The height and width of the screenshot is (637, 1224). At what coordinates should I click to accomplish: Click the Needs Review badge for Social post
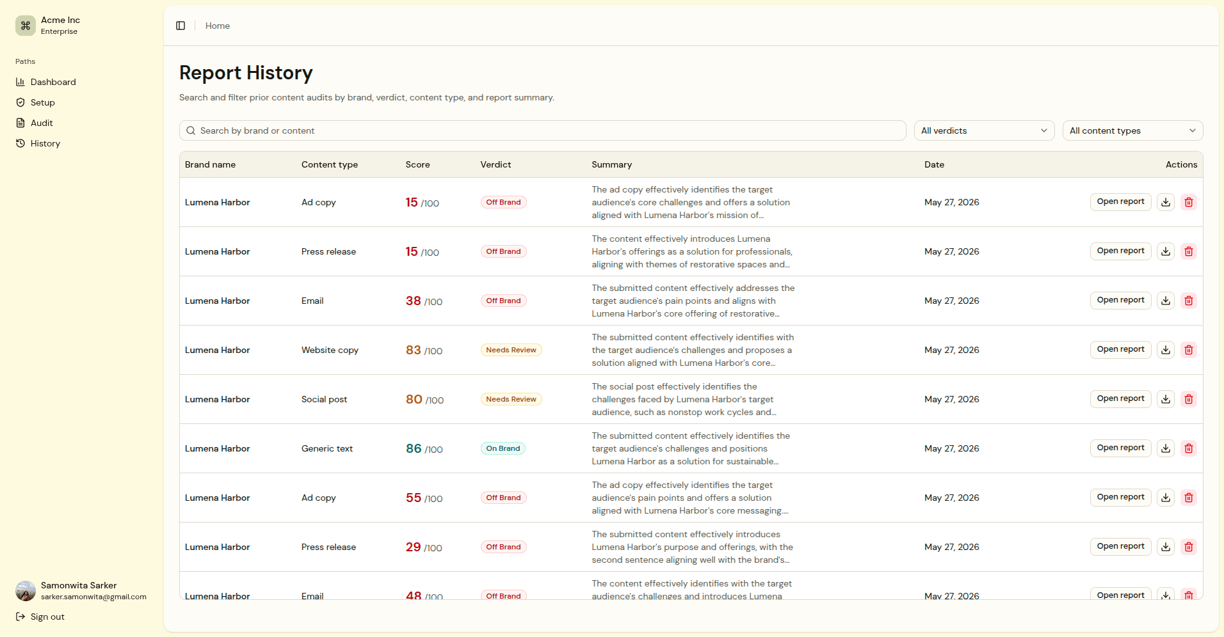point(511,399)
